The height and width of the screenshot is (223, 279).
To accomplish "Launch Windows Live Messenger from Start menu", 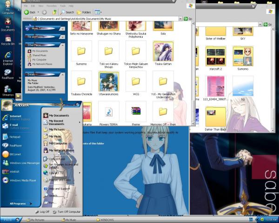I will 21,163.
